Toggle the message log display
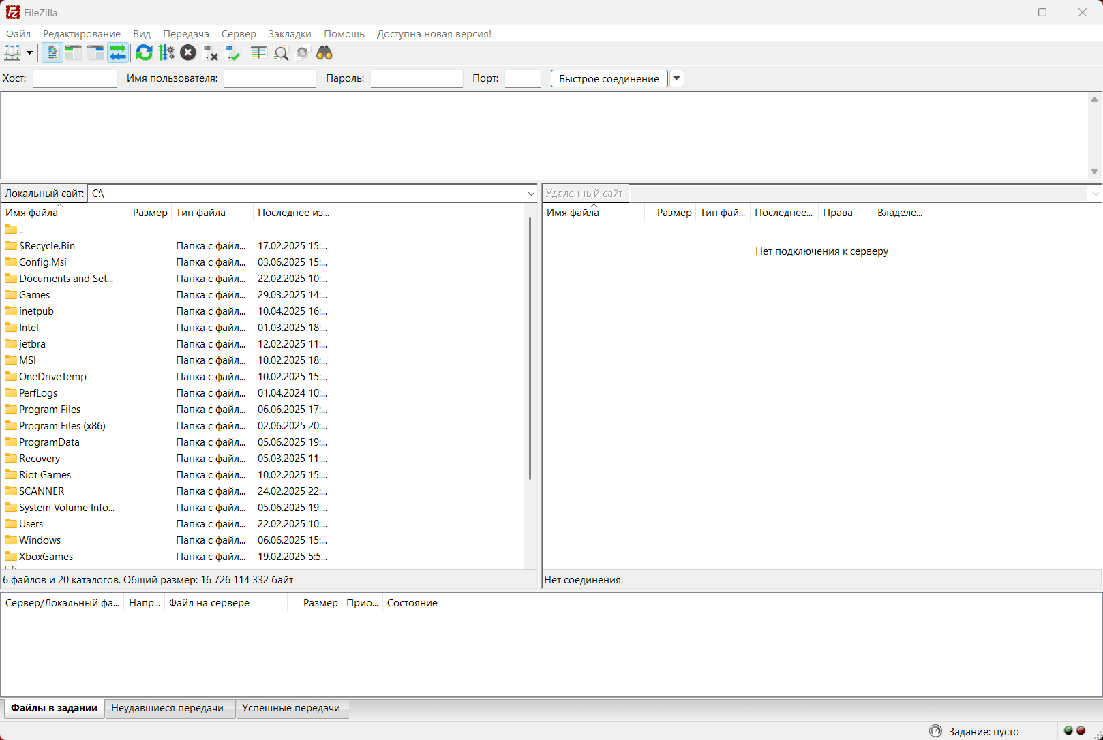Viewport: 1103px width, 740px height. pyautogui.click(x=52, y=53)
